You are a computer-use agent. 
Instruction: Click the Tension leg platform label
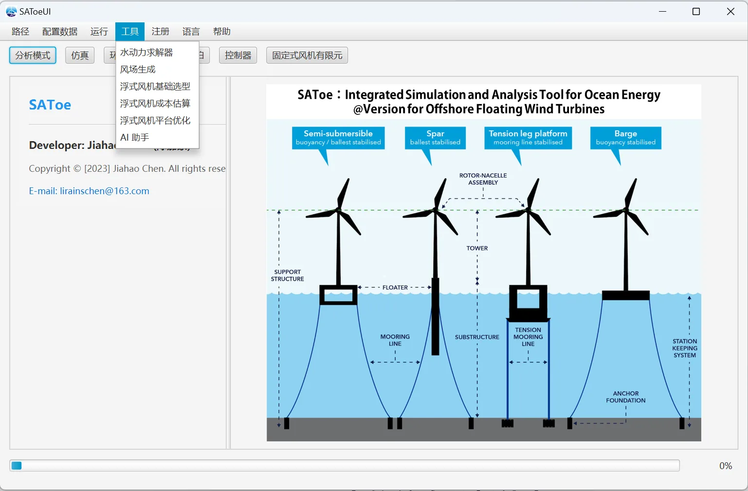[528, 138]
